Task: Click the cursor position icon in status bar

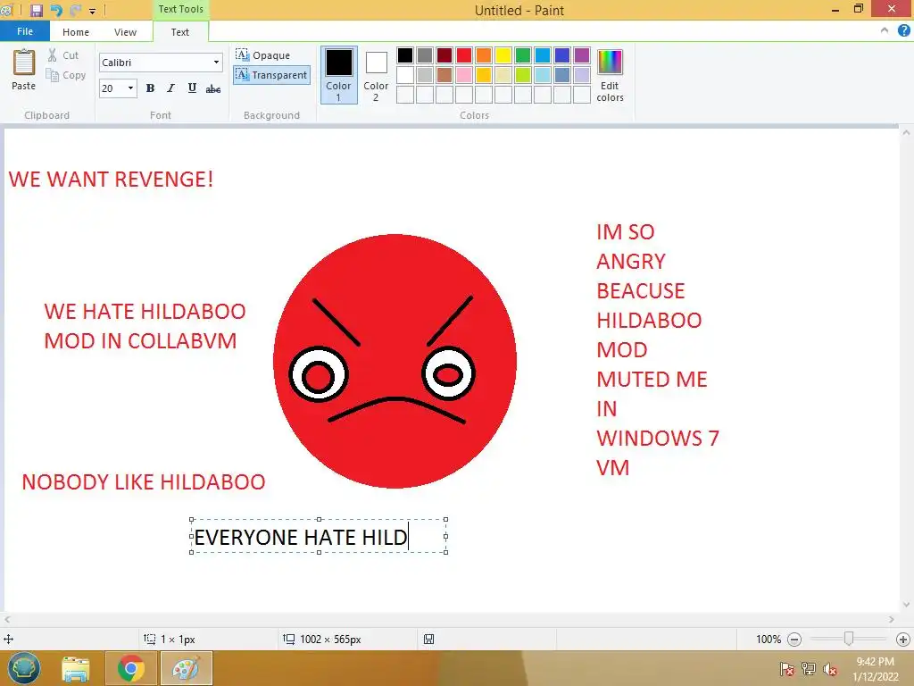Action: point(8,640)
